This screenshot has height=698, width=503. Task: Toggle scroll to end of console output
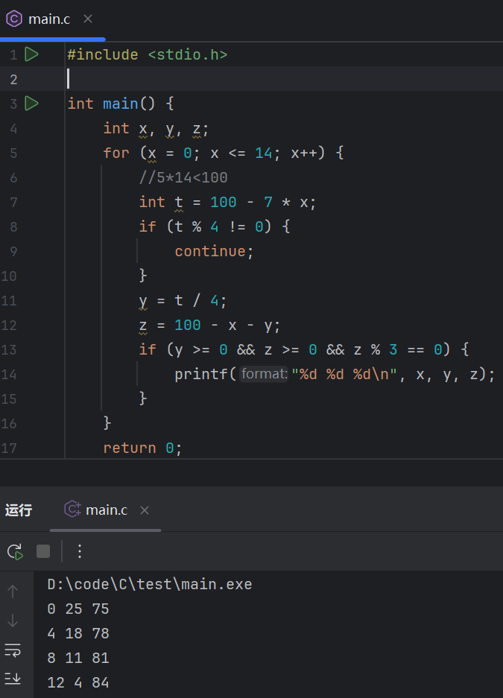point(13,678)
